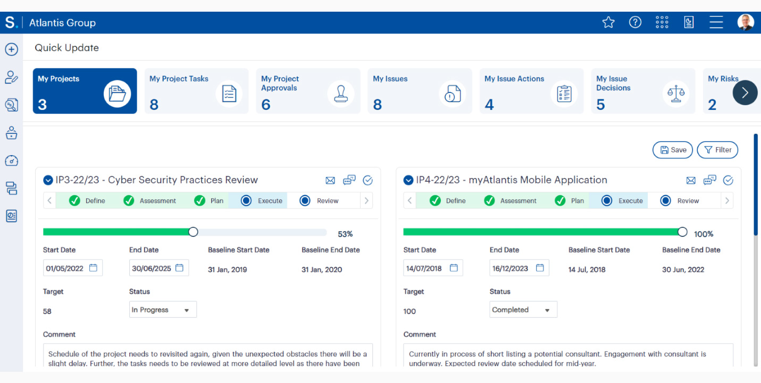Open the In Progress status dropdown
Image resolution: width=761 pixels, height=383 pixels.
163,310
